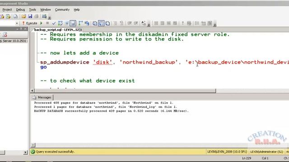Viewport: 289px width, 162px height.
Task: Toggle Include Client Statistics
Action: click(x=87, y=23)
